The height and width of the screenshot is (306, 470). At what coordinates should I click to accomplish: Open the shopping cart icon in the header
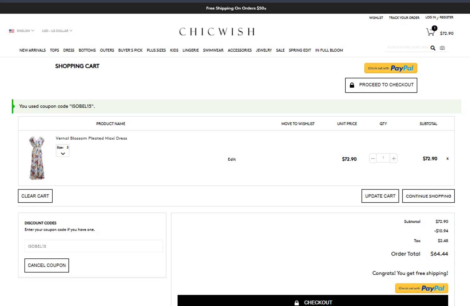(431, 31)
